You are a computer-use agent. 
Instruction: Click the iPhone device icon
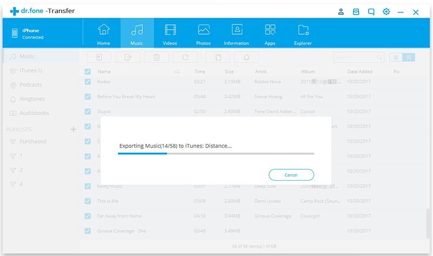[15, 34]
